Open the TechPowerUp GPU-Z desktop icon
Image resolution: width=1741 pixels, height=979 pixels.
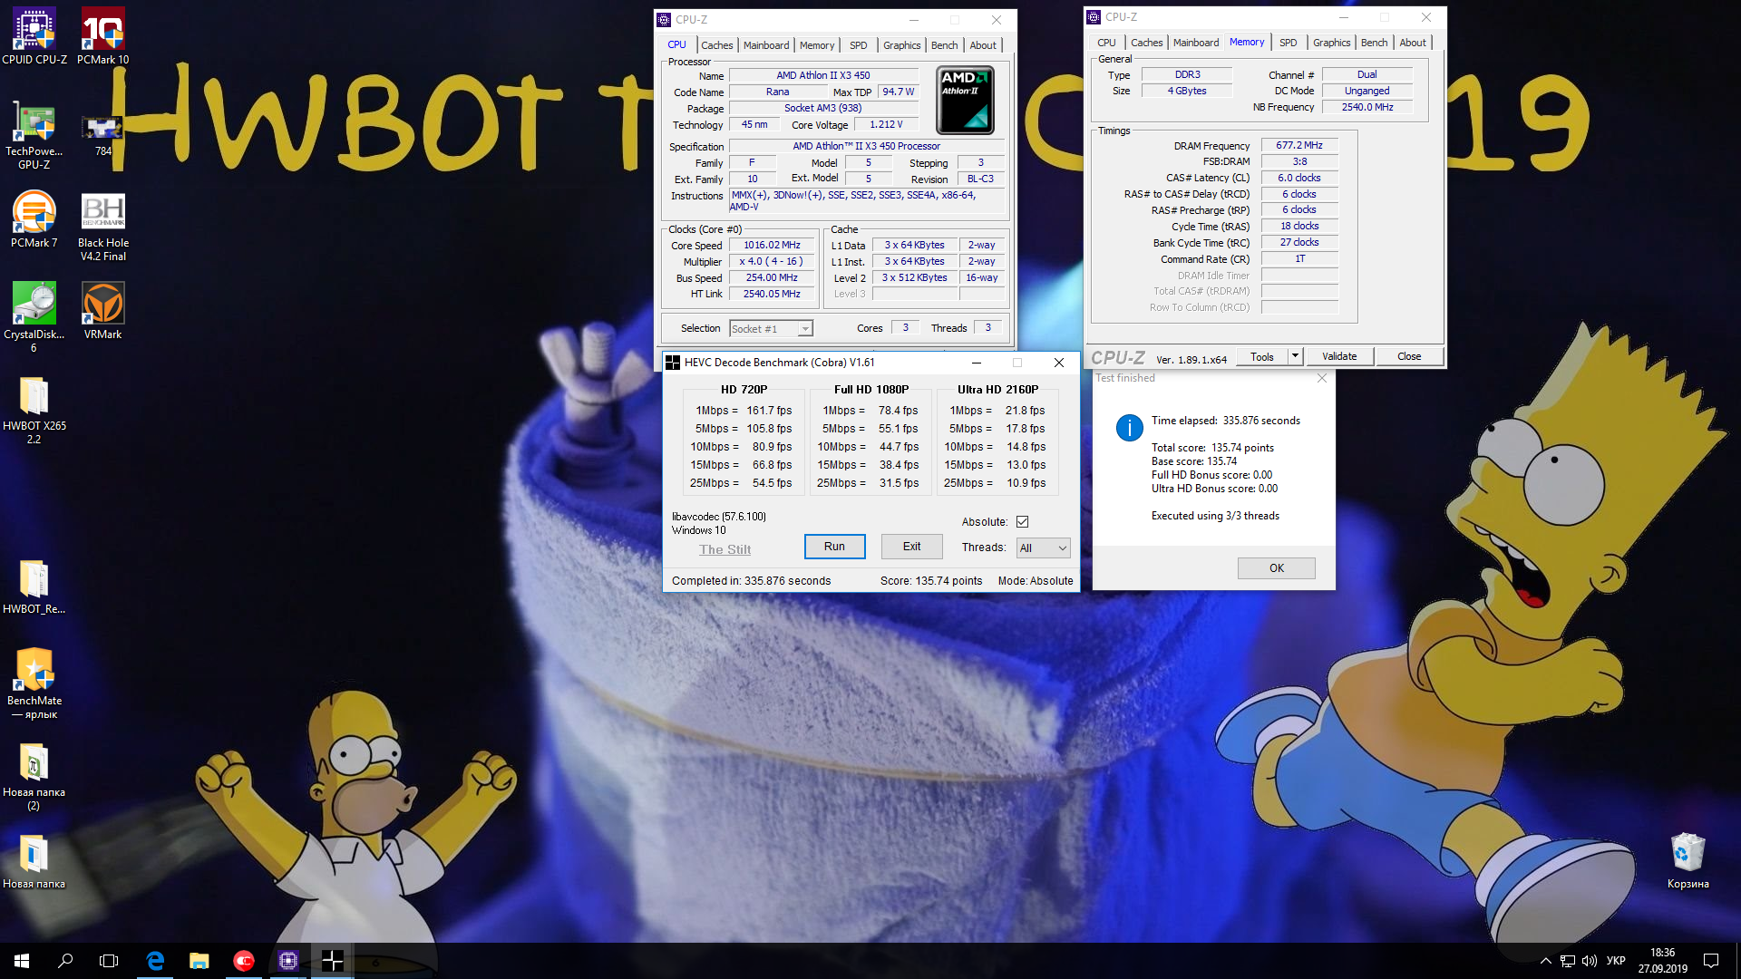(x=34, y=135)
